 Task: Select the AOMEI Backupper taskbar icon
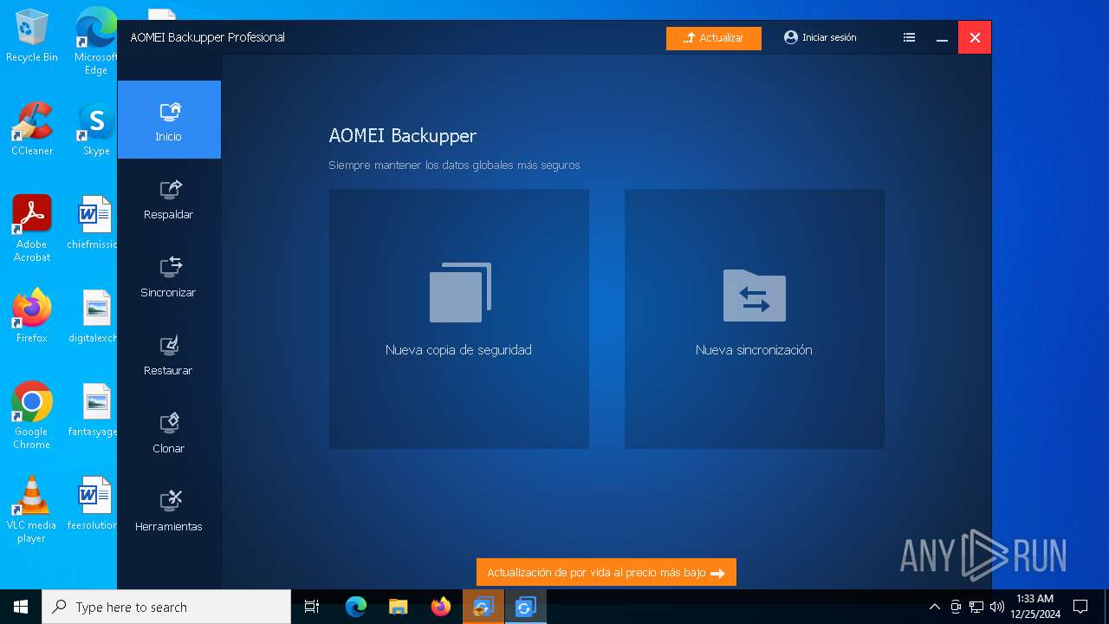tap(526, 607)
